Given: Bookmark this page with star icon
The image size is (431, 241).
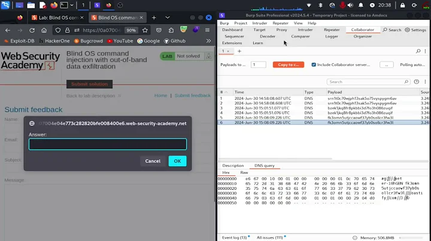Looking at the screenshot, I should [x=145, y=30].
